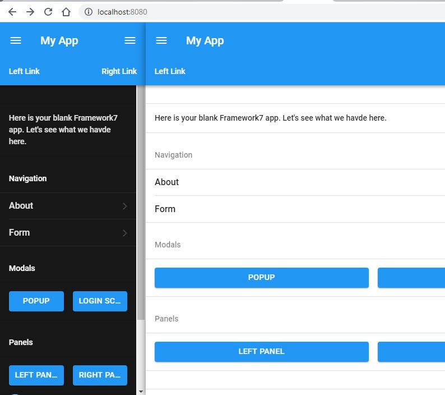Go forward in browser history

click(x=30, y=12)
